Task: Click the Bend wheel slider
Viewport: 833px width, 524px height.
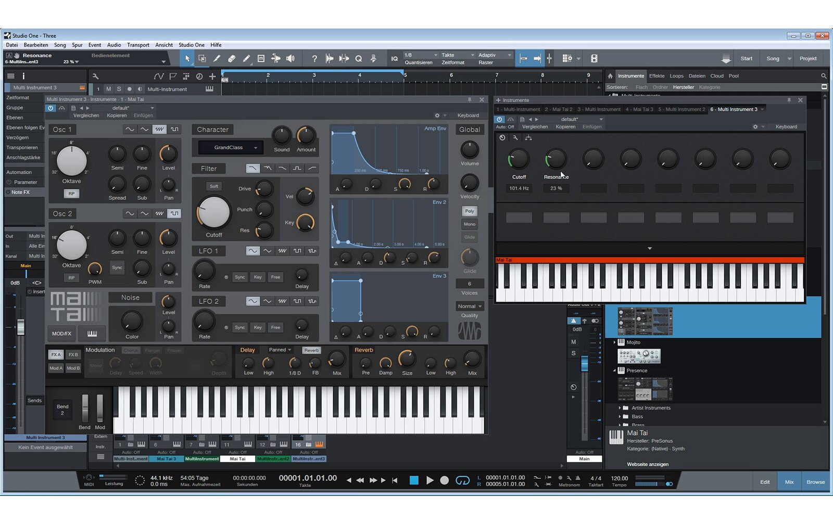Action: click(85, 408)
